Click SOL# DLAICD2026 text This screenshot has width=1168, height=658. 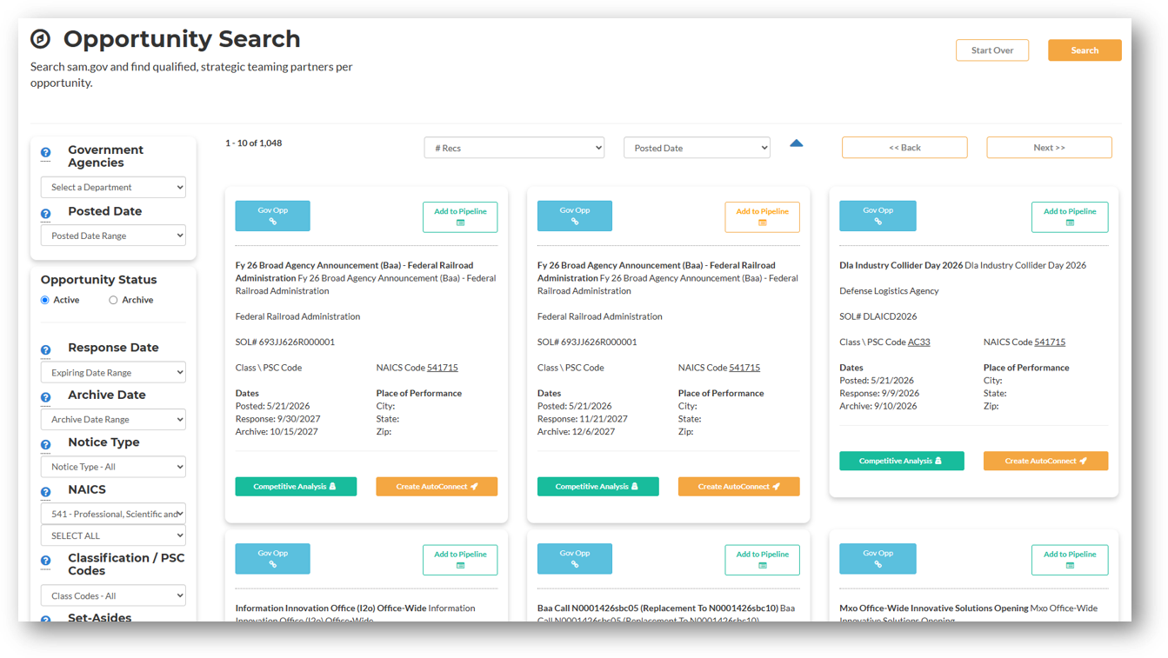(878, 316)
